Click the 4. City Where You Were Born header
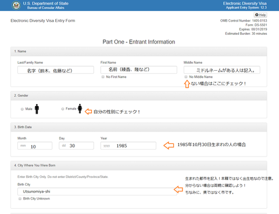The image size is (279, 214). [x=139, y=165]
